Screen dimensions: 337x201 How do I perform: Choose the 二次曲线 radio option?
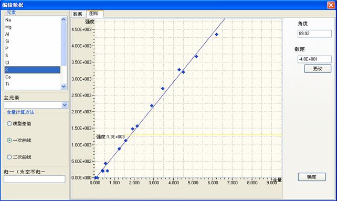9,157
